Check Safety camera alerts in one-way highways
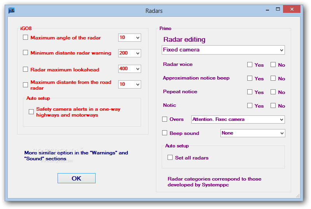311x209 pixels. pos(31,112)
